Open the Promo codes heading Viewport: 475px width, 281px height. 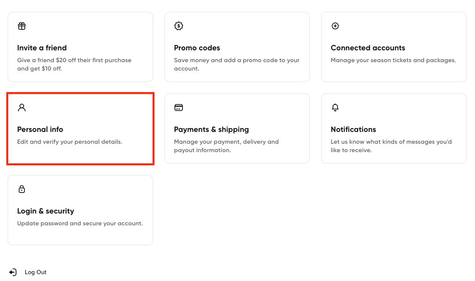click(197, 48)
